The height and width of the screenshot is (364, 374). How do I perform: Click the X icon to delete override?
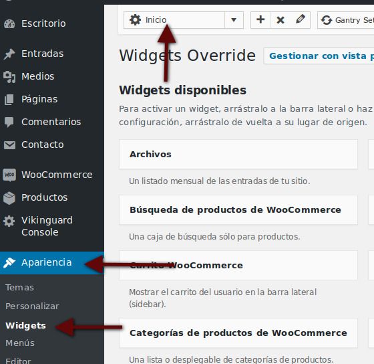tap(280, 20)
